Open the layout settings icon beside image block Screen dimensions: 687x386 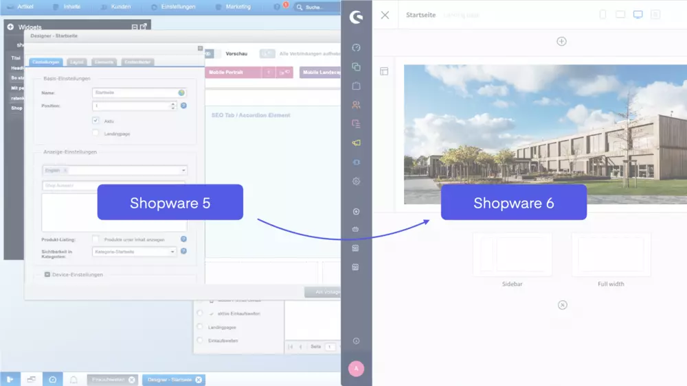384,71
